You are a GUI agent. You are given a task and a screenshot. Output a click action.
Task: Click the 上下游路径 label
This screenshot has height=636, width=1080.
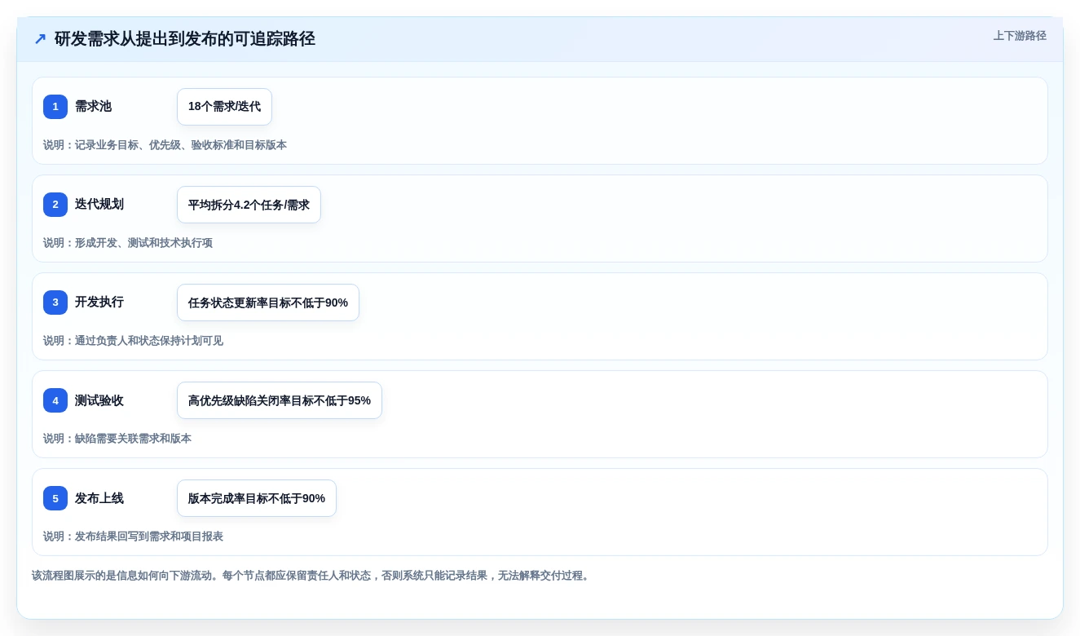pyautogui.click(x=1020, y=36)
